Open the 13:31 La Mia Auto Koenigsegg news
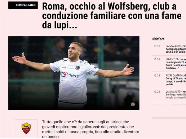The width and height of the screenshot is (186, 139). coord(176,49)
